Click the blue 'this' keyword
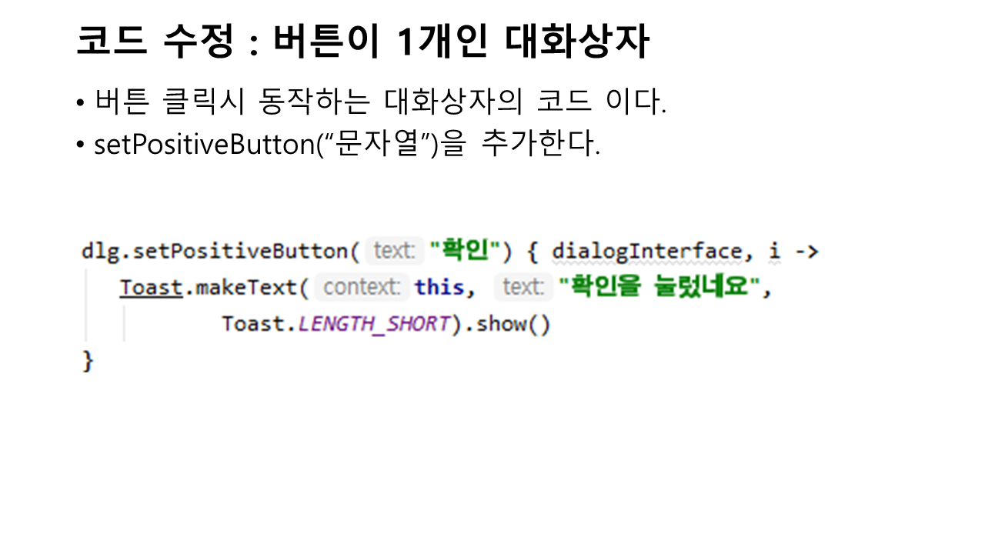Viewport: 985px width, 554px height. pyautogui.click(x=439, y=288)
